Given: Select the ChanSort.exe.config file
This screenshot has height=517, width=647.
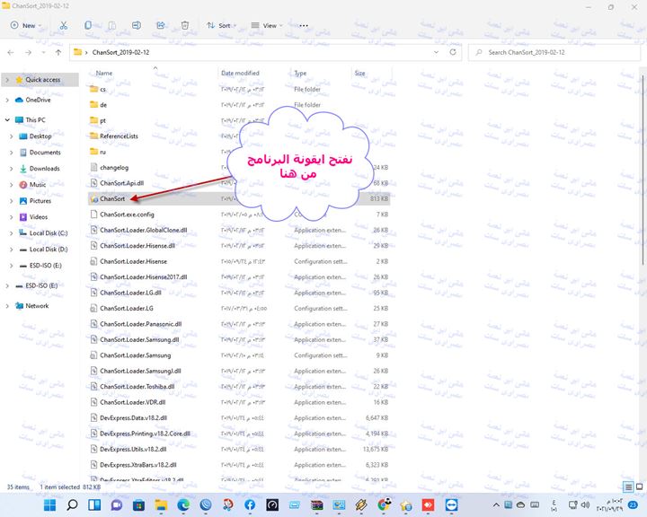Looking at the screenshot, I should coord(127,215).
